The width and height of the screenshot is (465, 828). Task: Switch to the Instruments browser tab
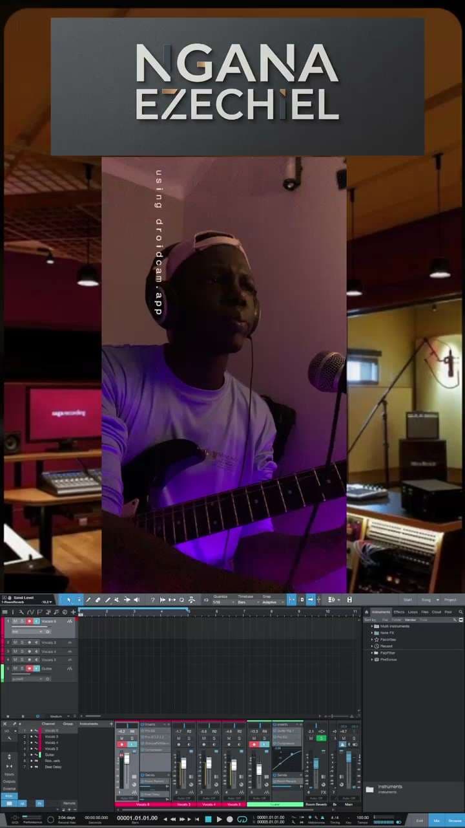click(x=381, y=612)
